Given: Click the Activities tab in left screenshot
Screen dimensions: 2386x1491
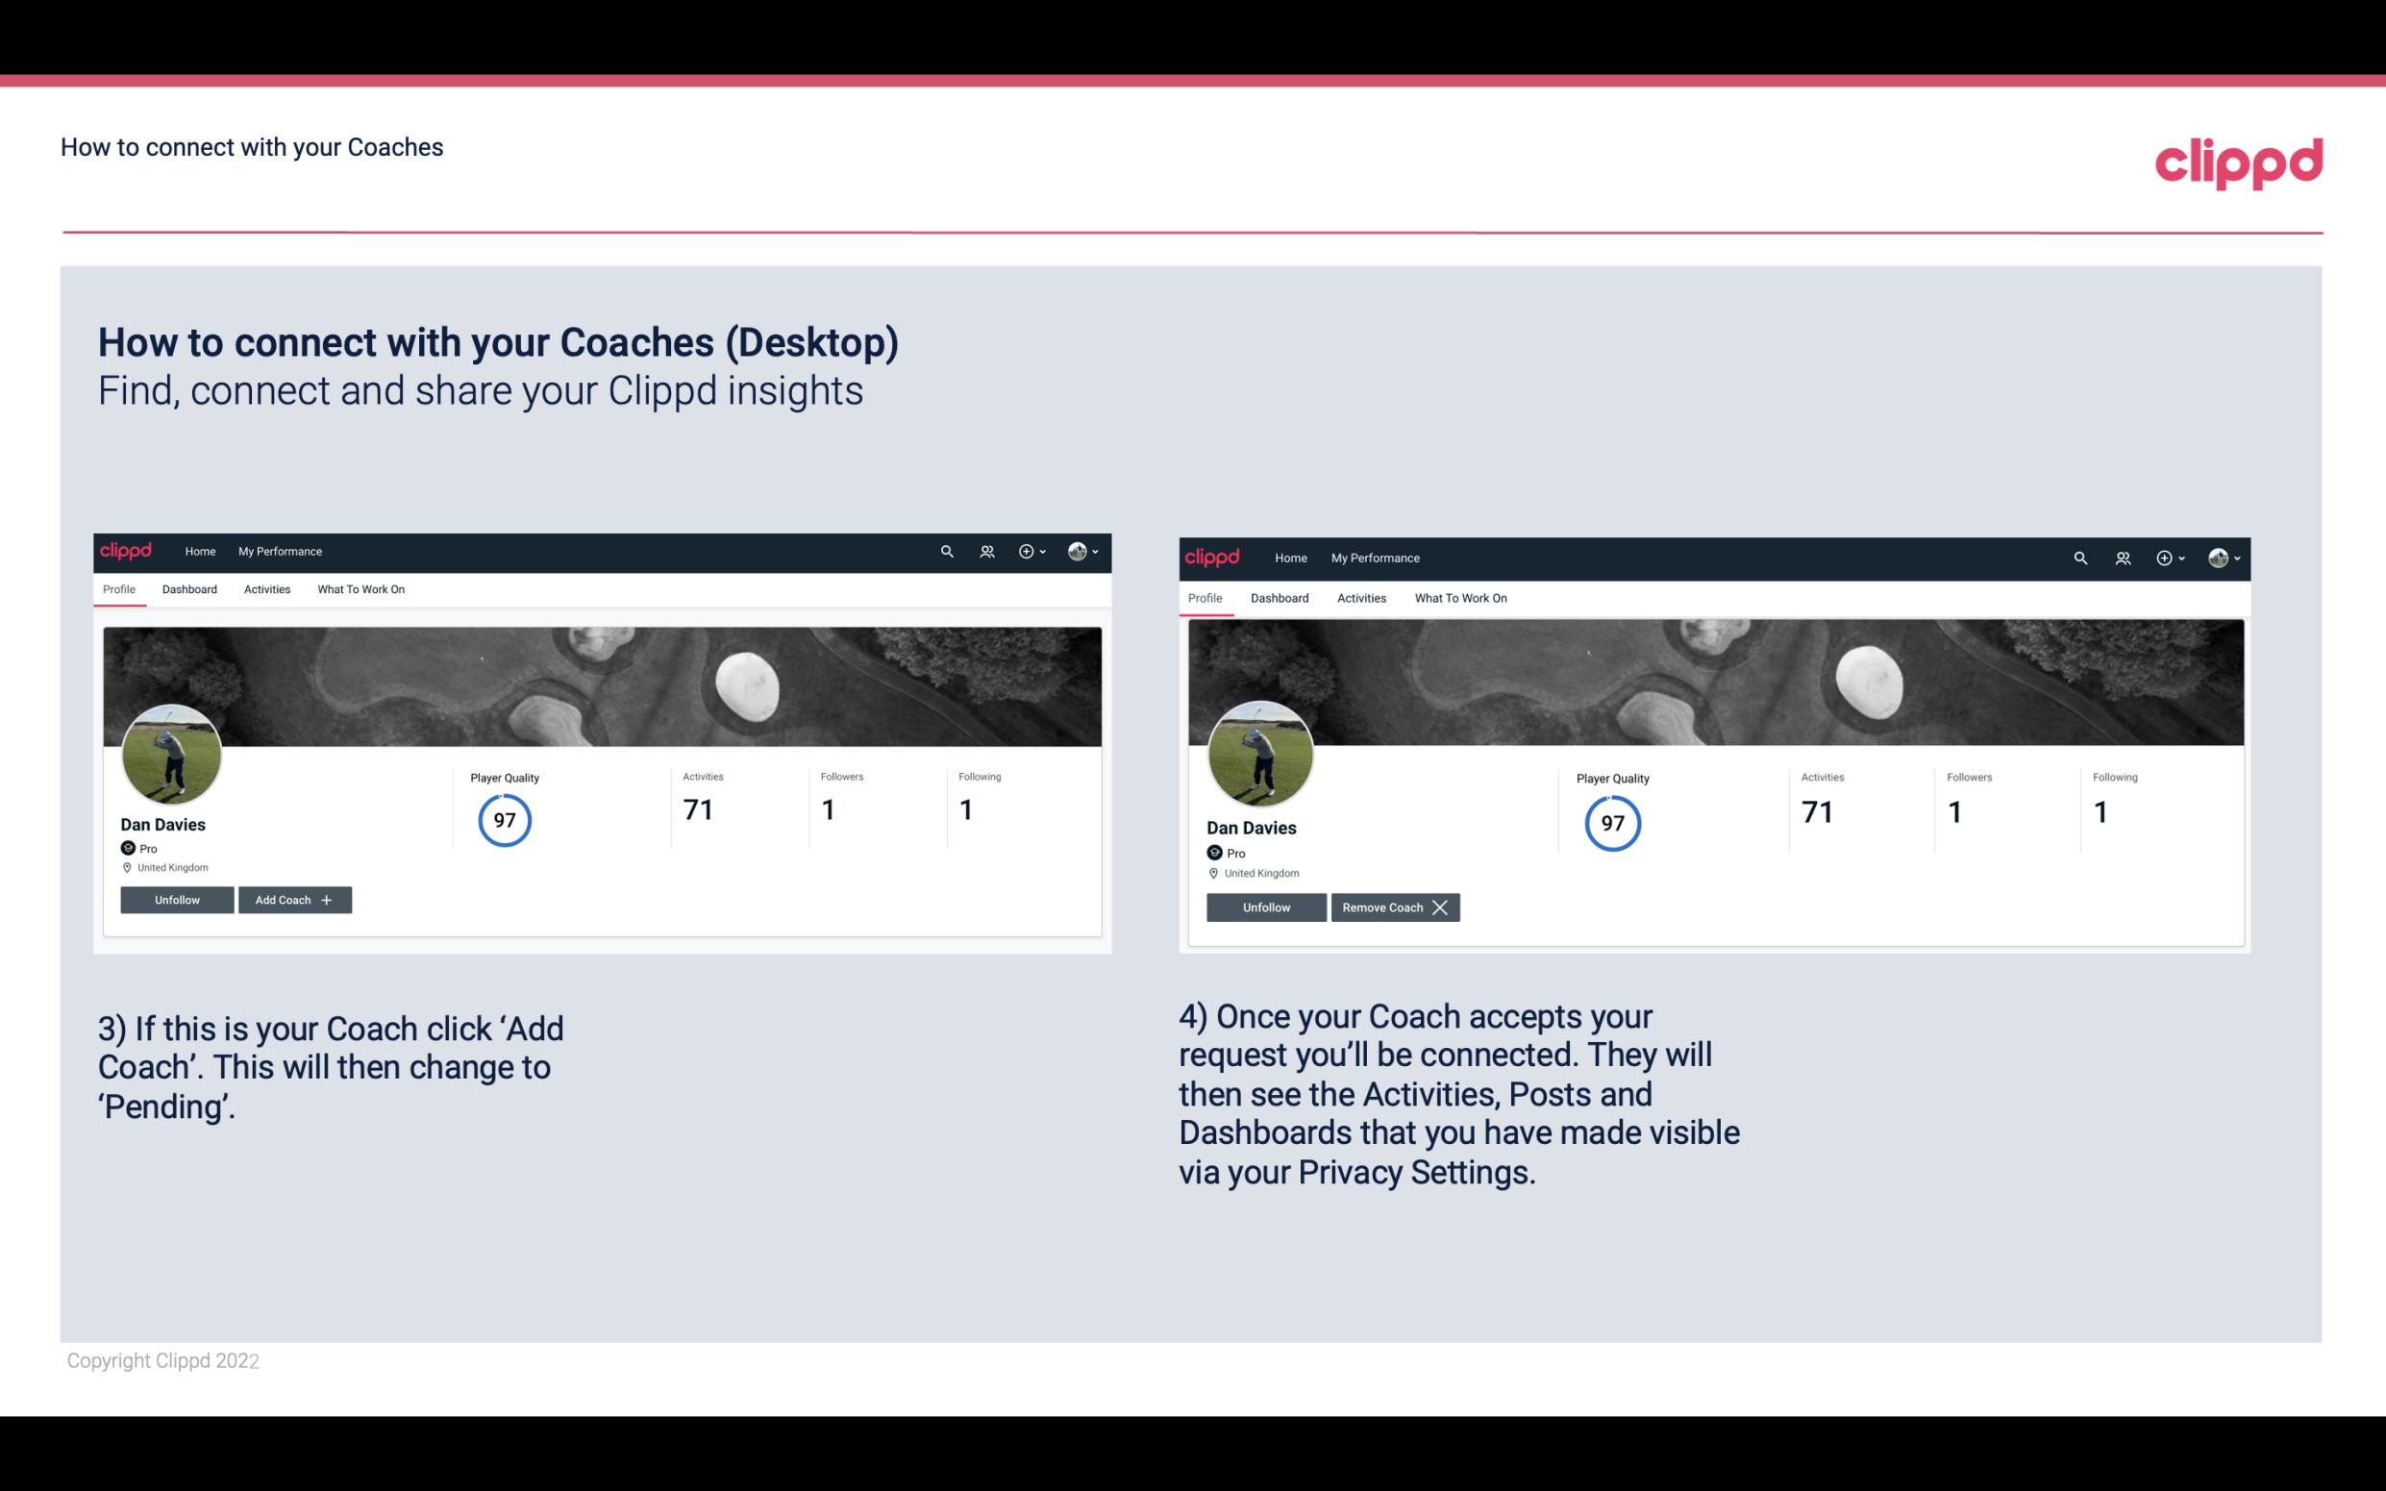Looking at the screenshot, I should [266, 589].
